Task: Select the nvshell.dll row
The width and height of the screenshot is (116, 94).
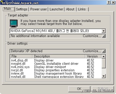Action: [56, 77]
